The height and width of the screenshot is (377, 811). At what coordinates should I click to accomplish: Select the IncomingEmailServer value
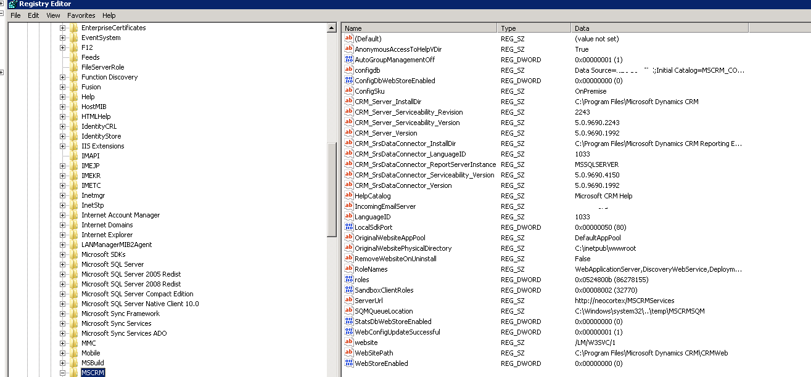click(385, 206)
